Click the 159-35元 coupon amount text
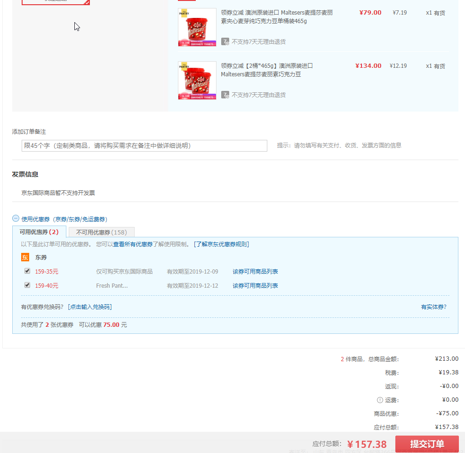This screenshot has width=465, height=453. (x=47, y=271)
